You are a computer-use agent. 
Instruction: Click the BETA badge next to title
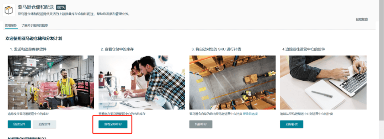click(x=61, y=7)
